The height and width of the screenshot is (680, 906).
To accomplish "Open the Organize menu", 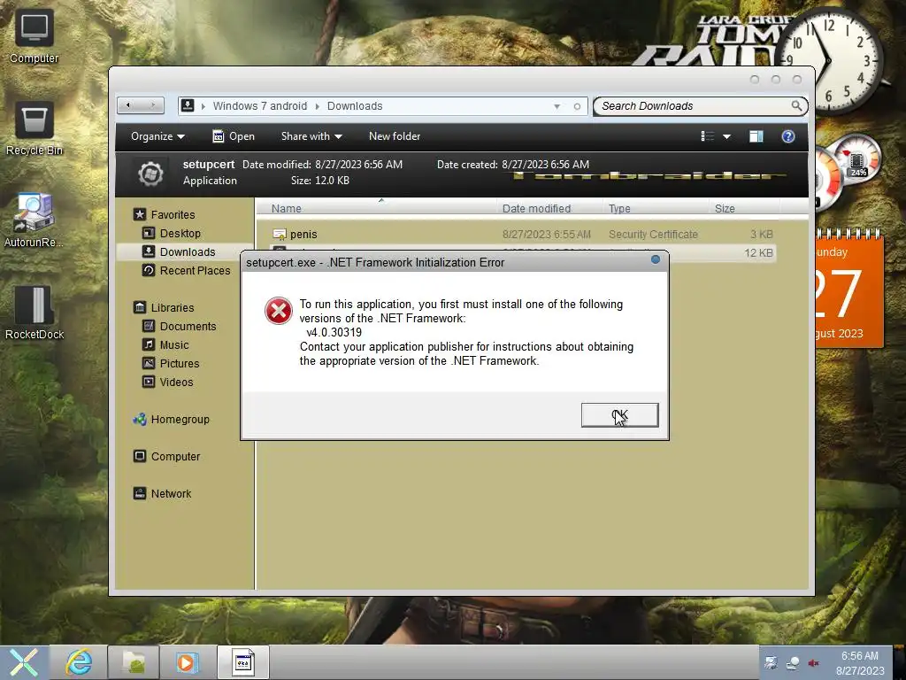I will (157, 136).
